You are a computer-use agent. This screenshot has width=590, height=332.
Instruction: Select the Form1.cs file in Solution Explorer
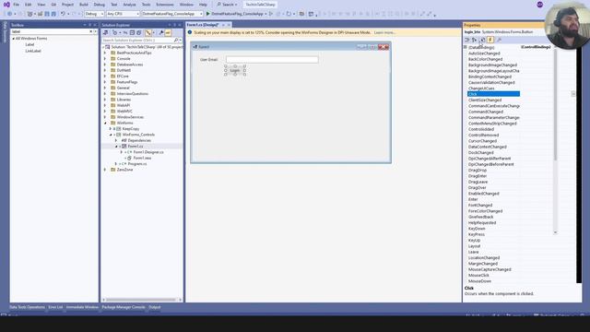click(136, 146)
